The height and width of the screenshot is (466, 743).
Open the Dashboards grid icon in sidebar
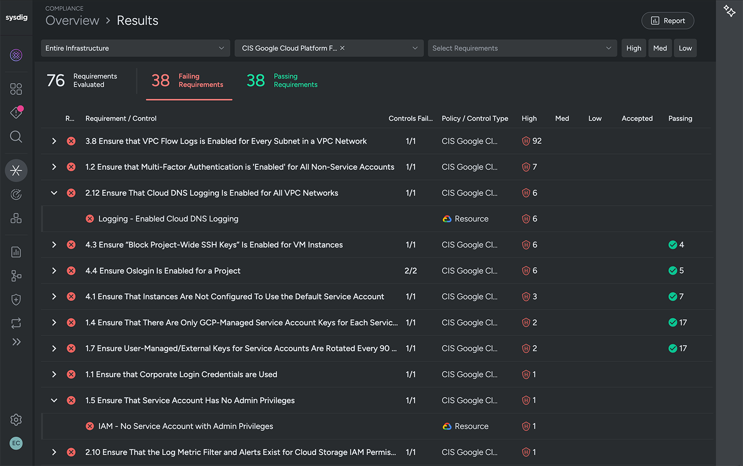(16, 89)
